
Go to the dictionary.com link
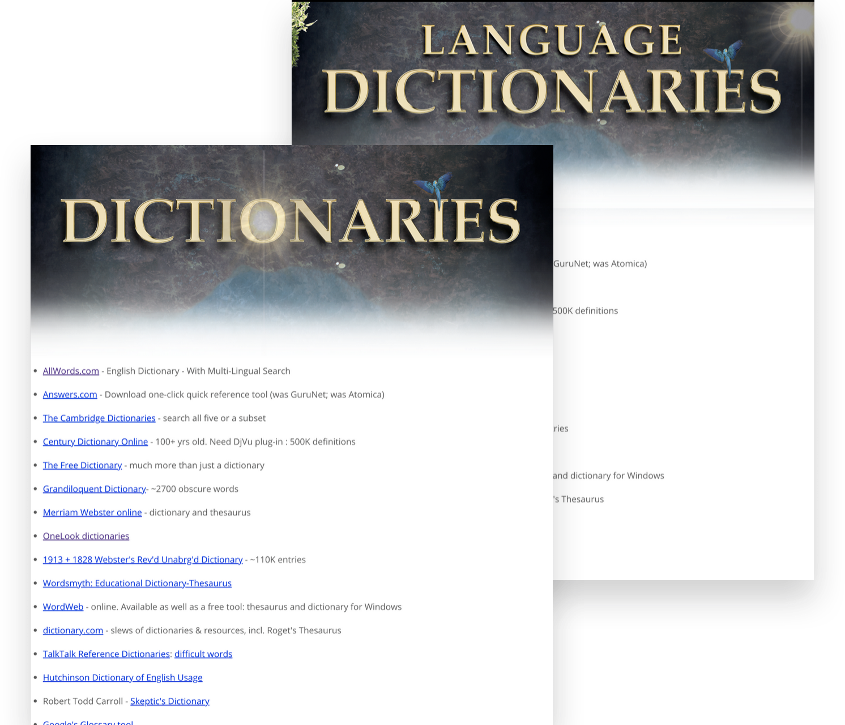coord(73,630)
